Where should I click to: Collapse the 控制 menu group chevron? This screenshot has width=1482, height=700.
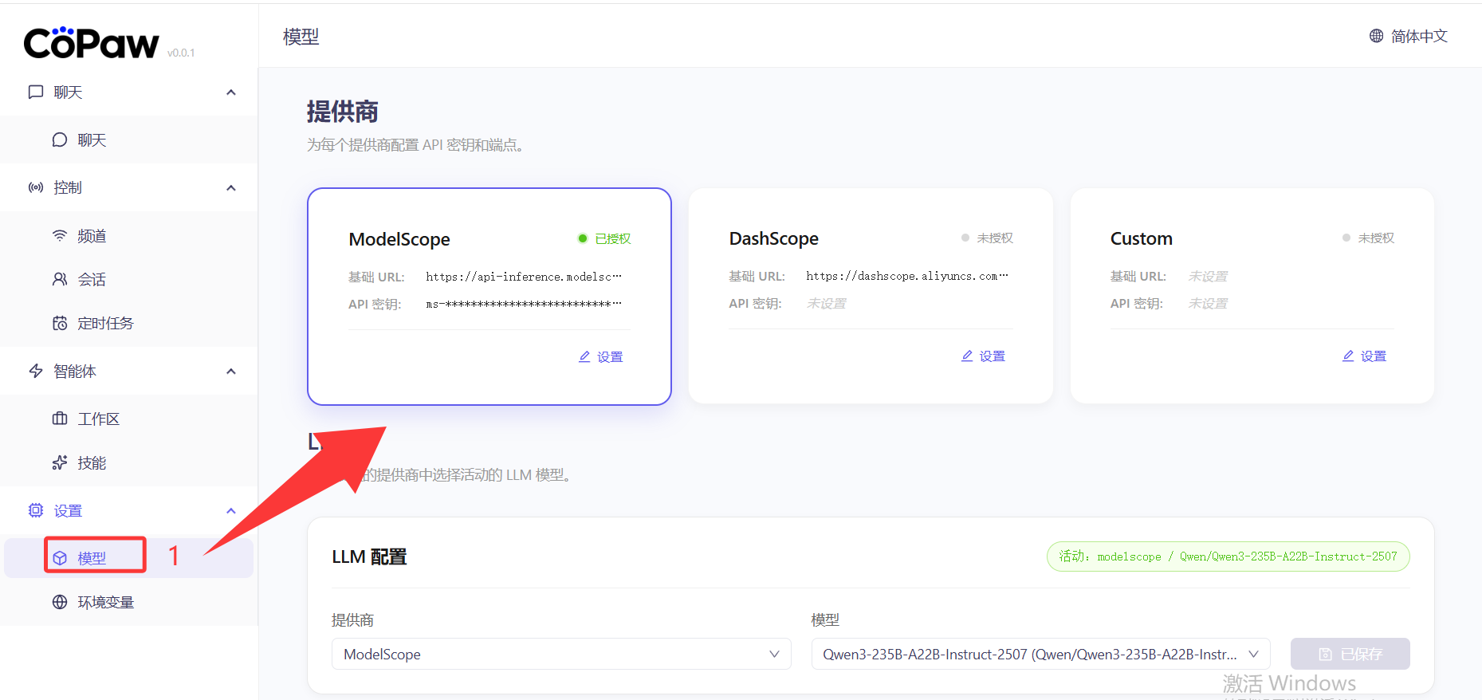[x=231, y=188]
